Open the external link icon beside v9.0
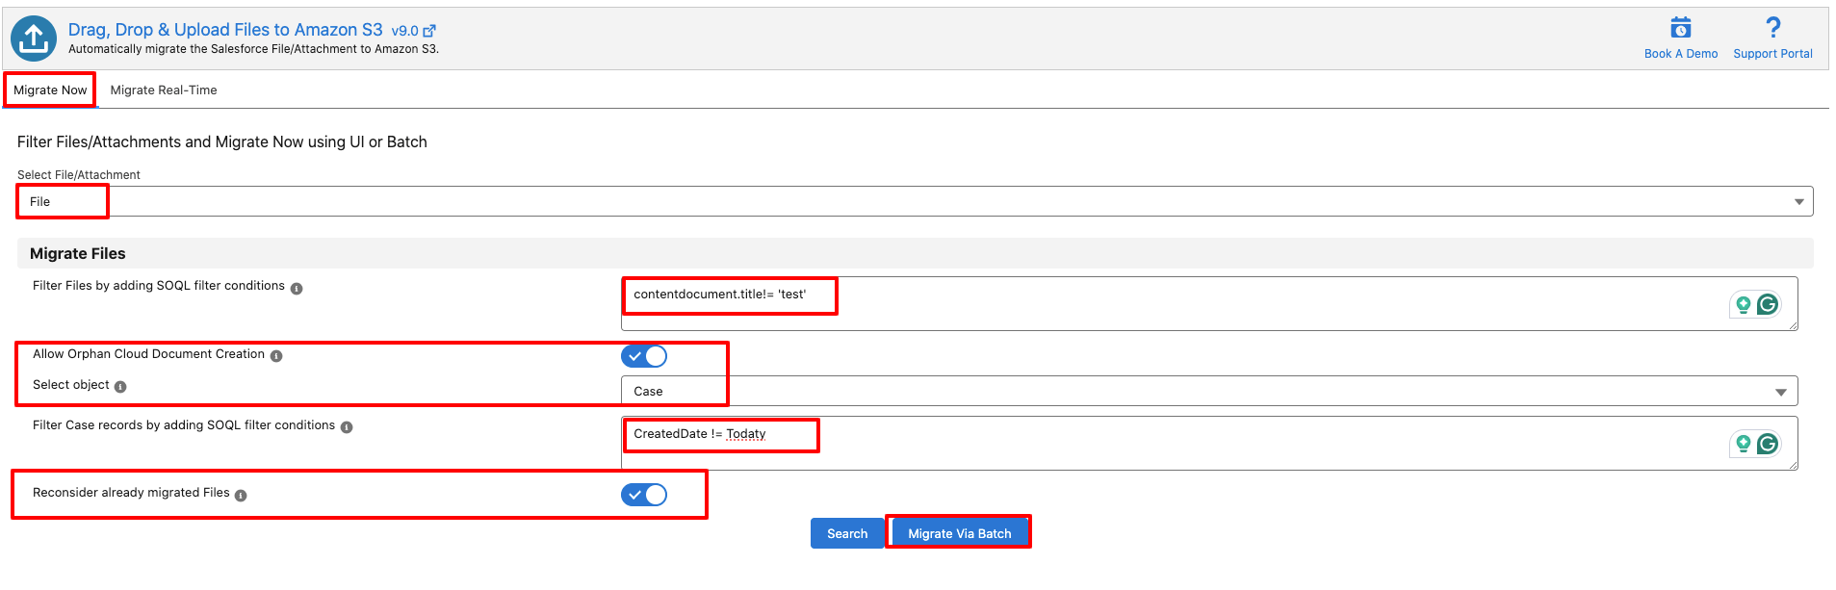Screen dimensions: 1836x590 (x=429, y=31)
